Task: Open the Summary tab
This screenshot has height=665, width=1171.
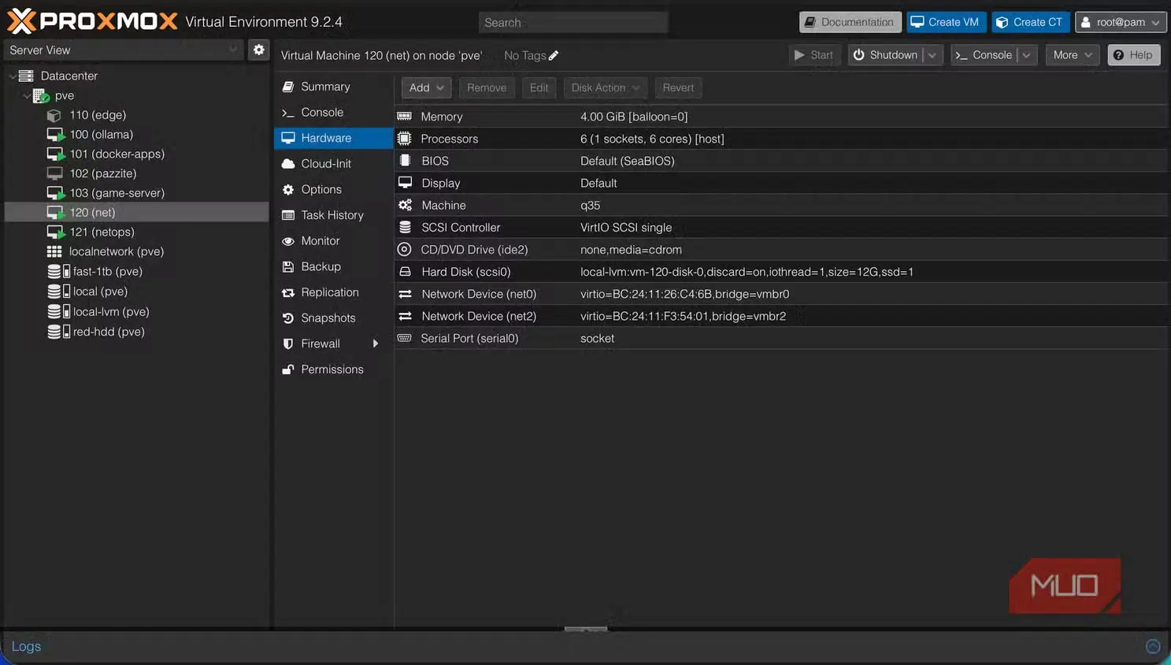Action: (x=334, y=87)
